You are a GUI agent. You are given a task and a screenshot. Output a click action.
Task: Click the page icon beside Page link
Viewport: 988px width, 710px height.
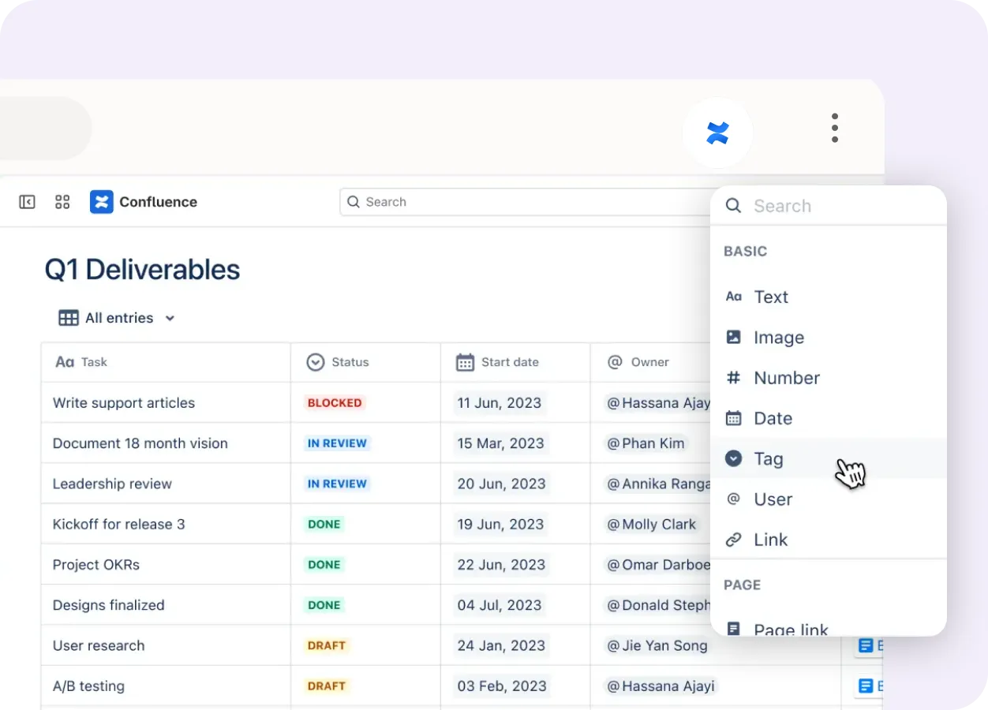click(x=733, y=629)
